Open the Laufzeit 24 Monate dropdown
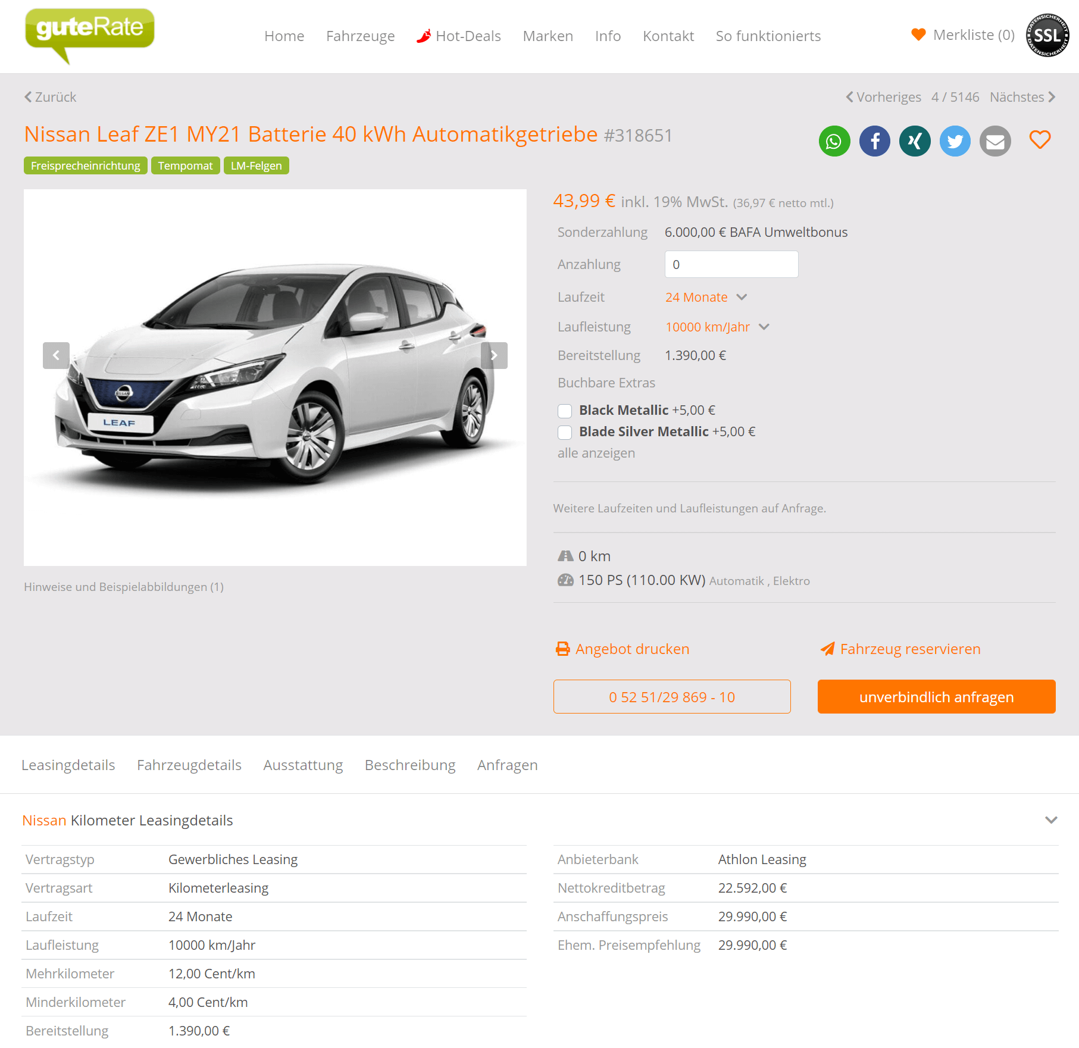This screenshot has width=1079, height=1048. tap(706, 297)
